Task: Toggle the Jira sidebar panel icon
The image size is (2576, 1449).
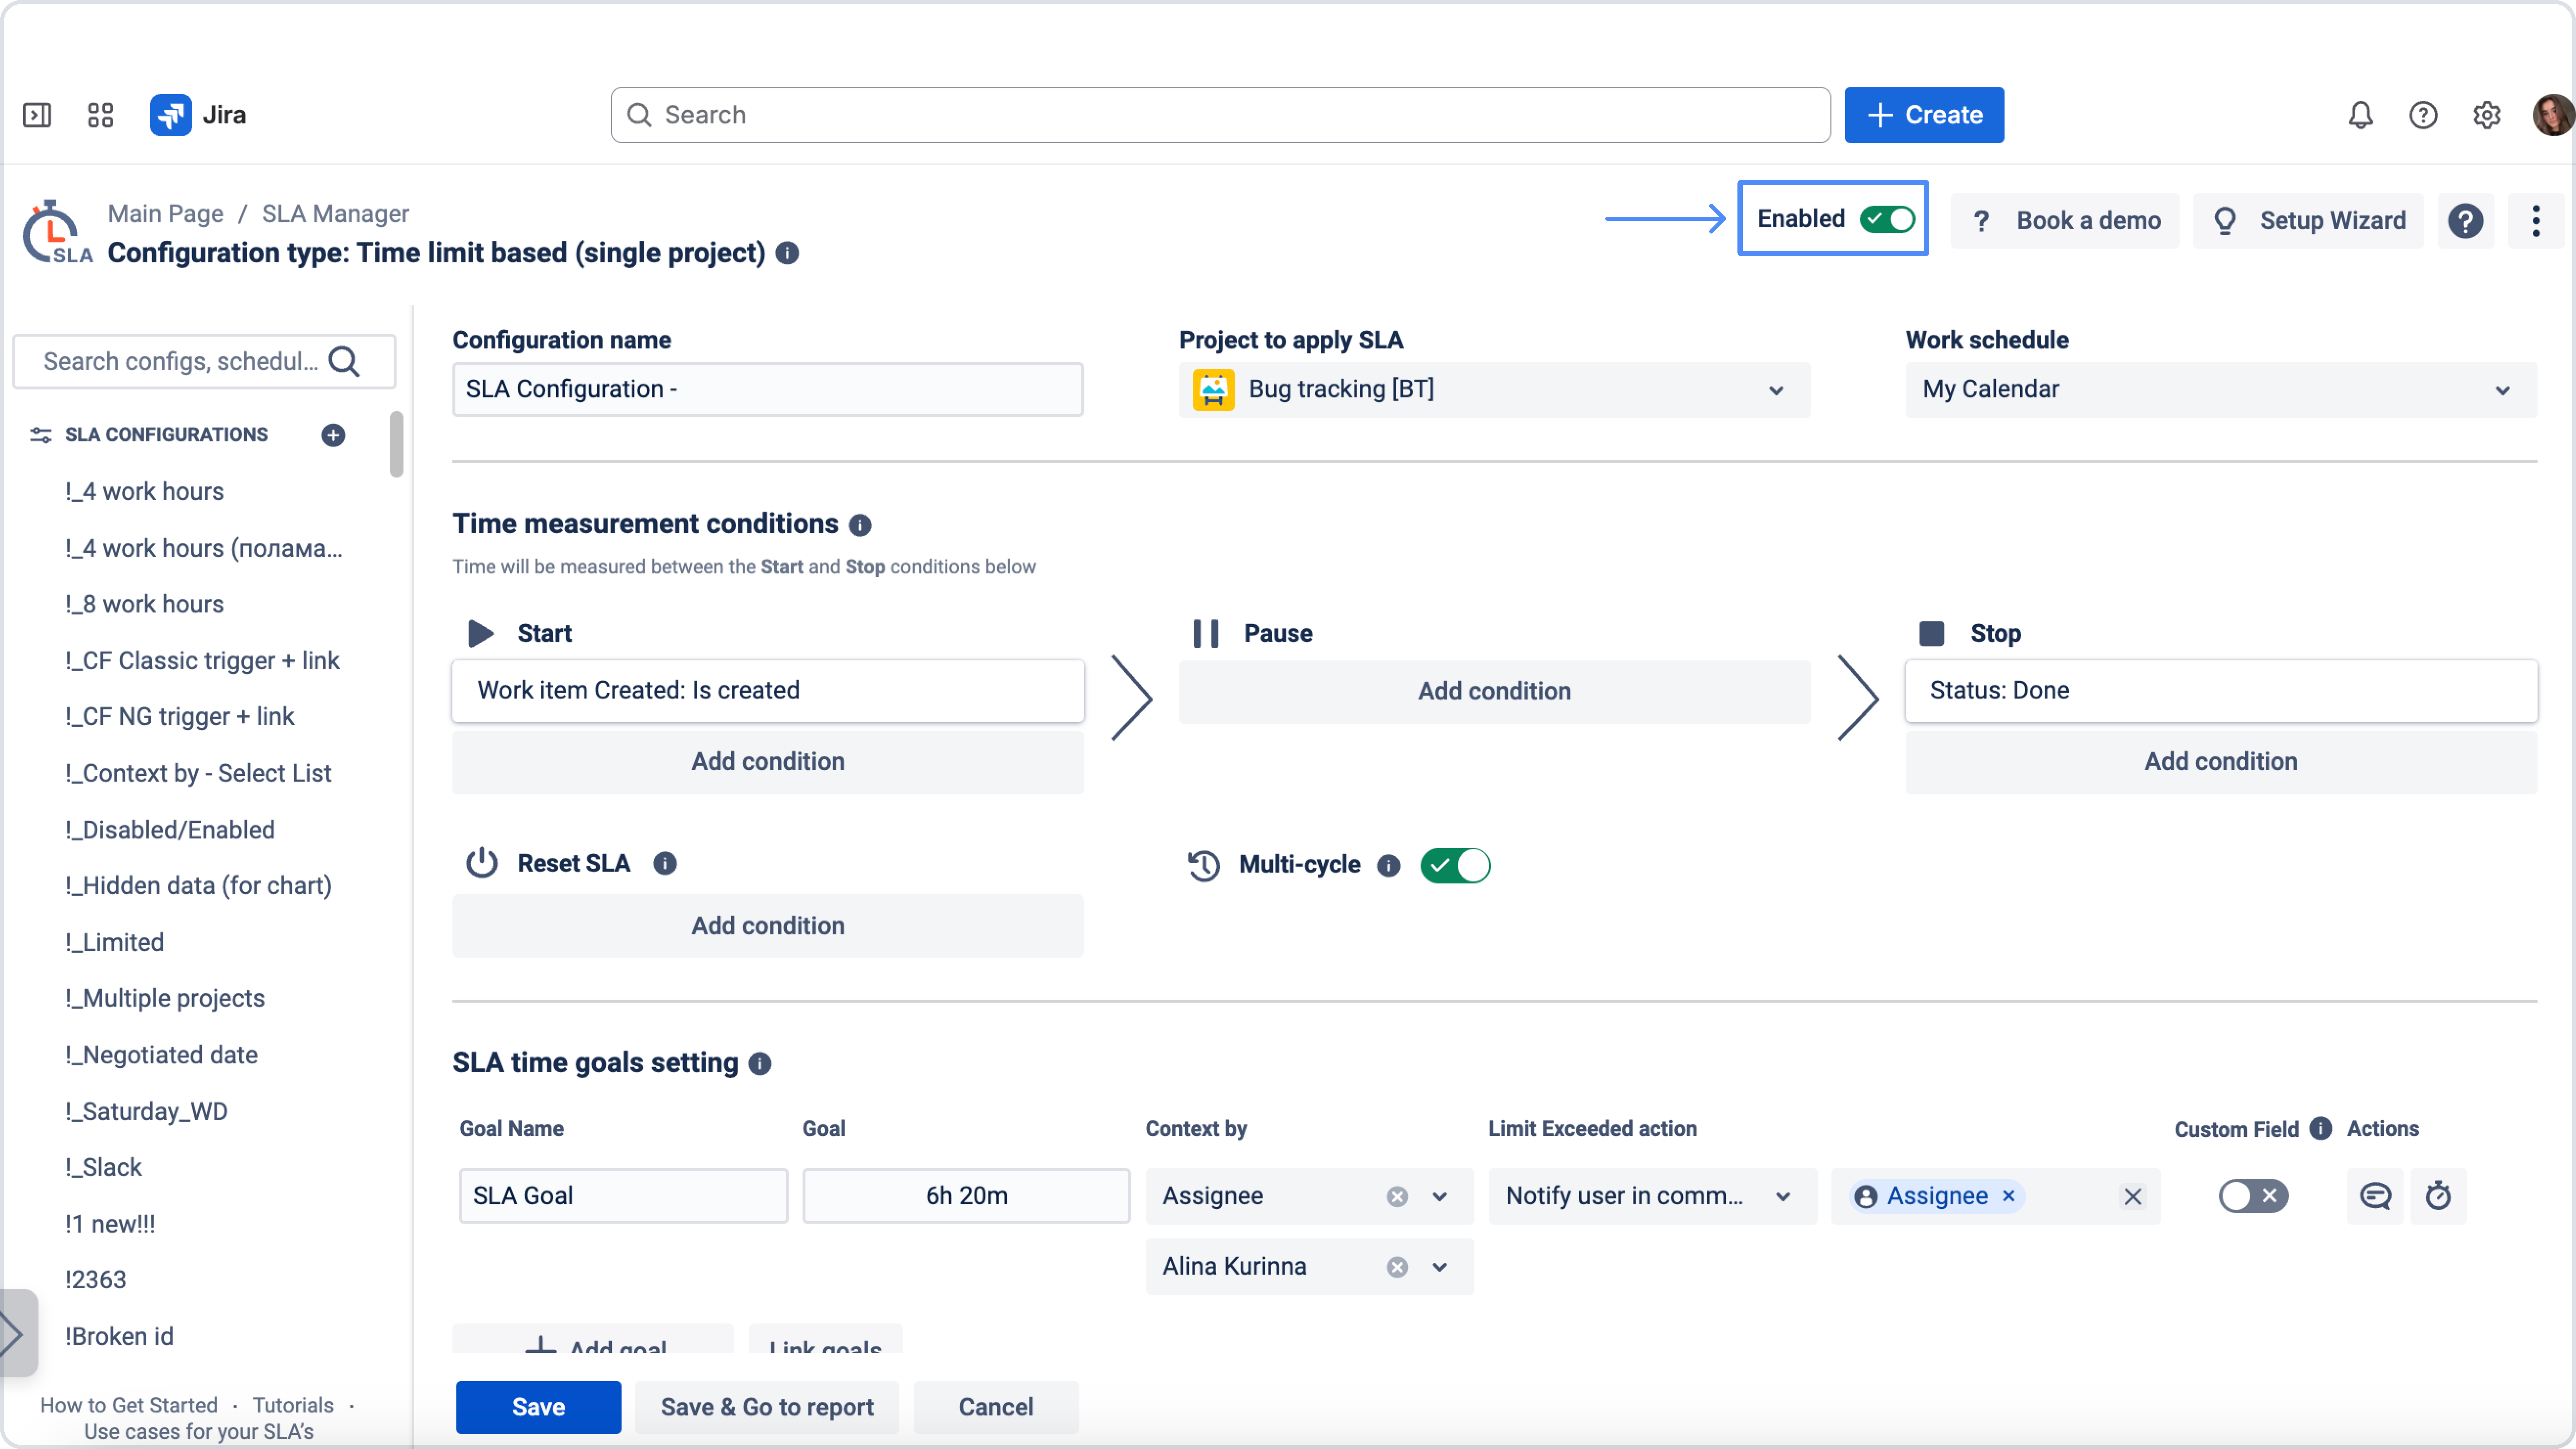Action: point(37,115)
